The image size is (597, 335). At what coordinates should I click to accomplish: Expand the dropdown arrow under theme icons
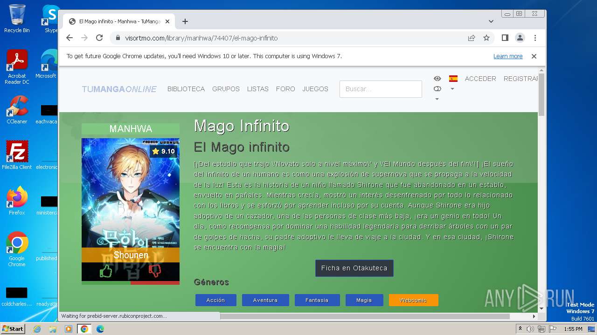(x=437, y=99)
